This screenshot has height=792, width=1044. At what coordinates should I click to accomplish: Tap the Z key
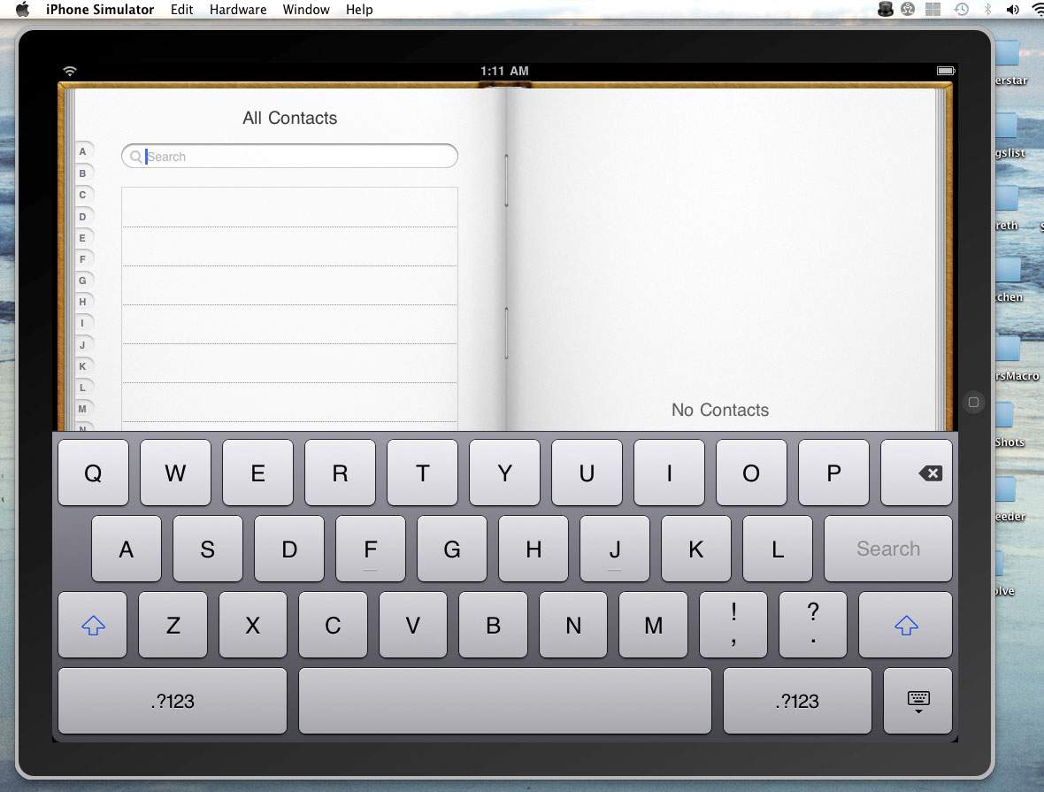(x=173, y=626)
